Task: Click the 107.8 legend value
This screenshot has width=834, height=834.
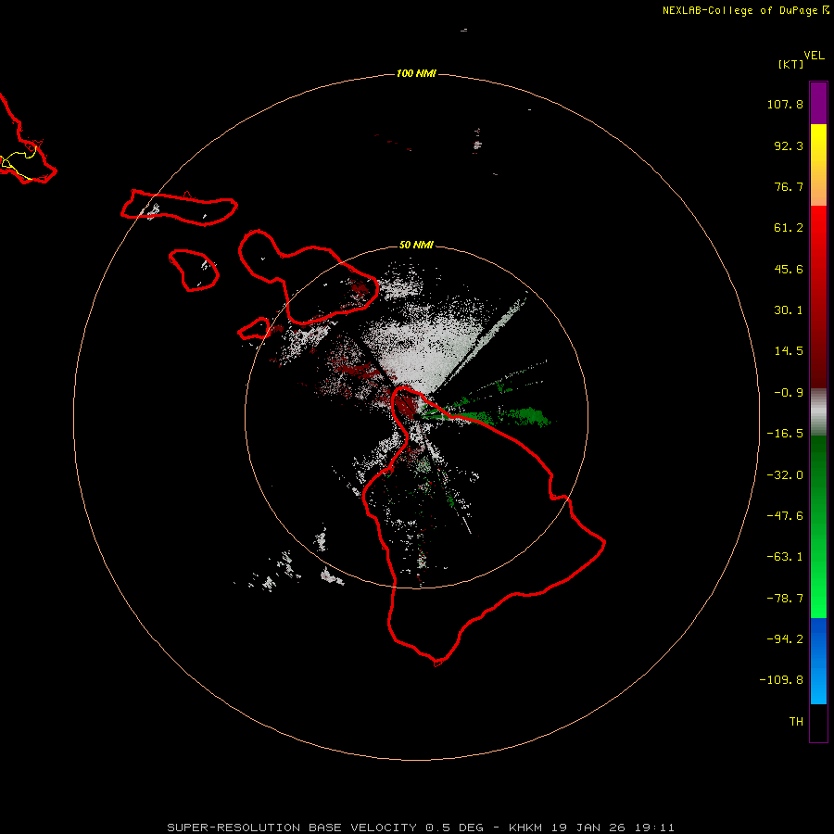Action: tap(785, 104)
